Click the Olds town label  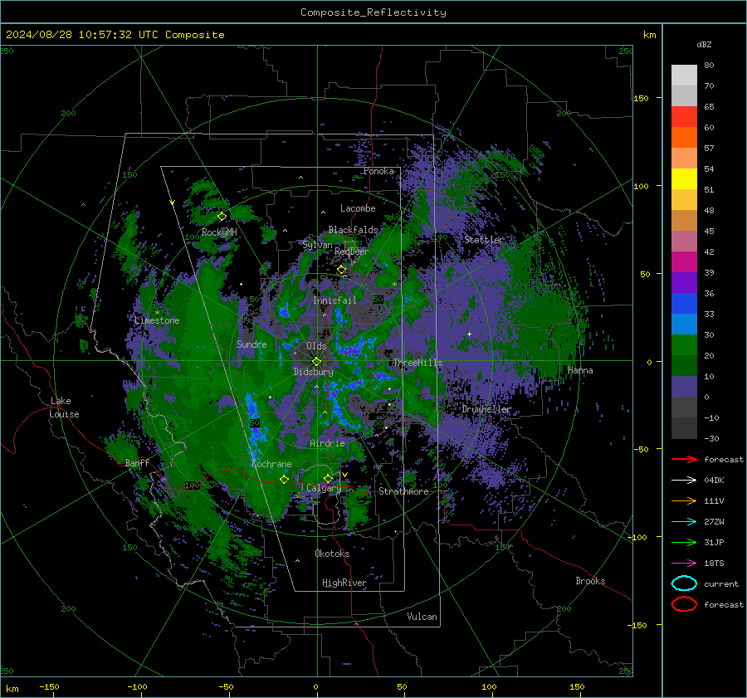pos(316,346)
